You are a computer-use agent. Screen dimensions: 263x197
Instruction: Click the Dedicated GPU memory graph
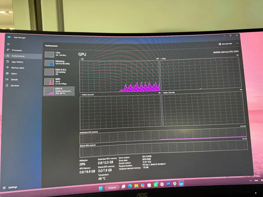coord(163,135)
